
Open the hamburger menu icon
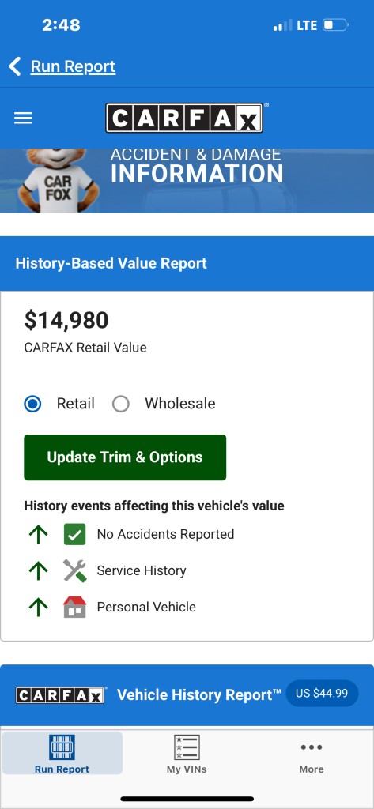click(x=23, y=119)
